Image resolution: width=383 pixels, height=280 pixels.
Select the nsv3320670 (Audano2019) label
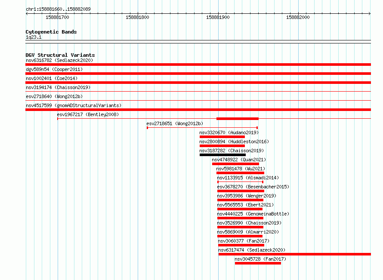tap(229, 132)
